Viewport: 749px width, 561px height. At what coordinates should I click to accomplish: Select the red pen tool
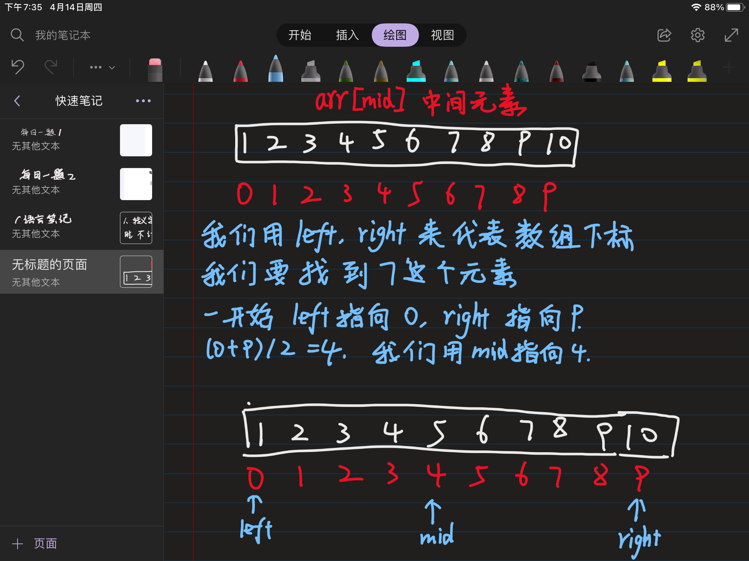[x=241, y=71]
